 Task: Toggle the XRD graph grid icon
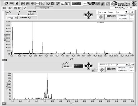(108, 16)
